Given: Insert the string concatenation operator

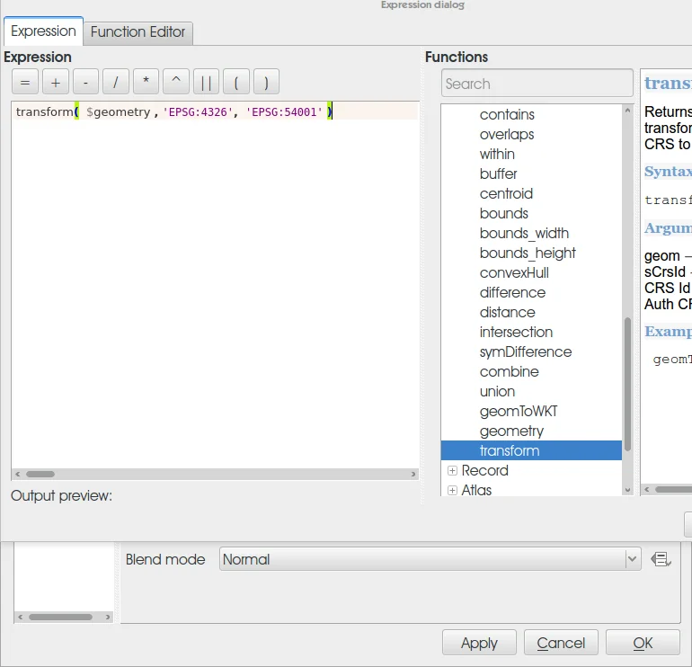Looking at the screenshot, I should pyautogui.click(x=206, y=83).
